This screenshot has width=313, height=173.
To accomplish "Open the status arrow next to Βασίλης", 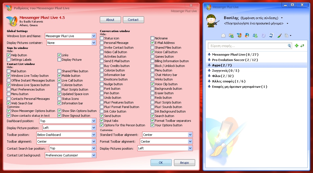I will (x=282, y=18).
